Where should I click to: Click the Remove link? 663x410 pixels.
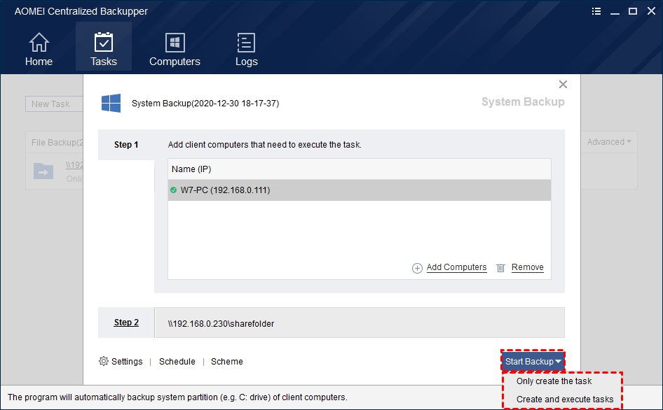click(x=527, y=267)
